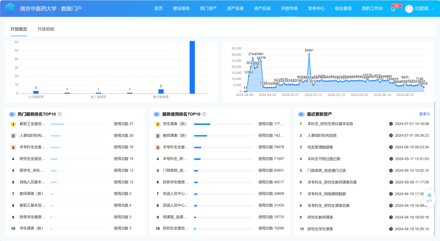Click clock icon beside 2024-05-11 12:51:03
Image resolution: width=440 pixels, height=241 pixels.
[391, 159]
